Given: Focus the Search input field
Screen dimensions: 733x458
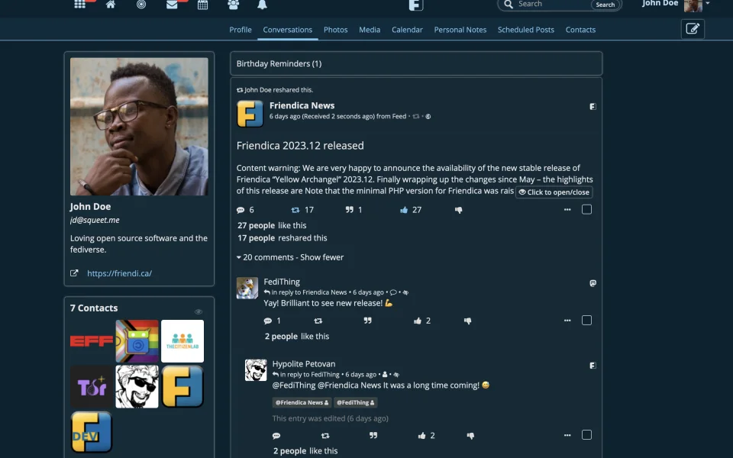Looking at the screenshot, I should pyautogui.click(x=551, y=5).
